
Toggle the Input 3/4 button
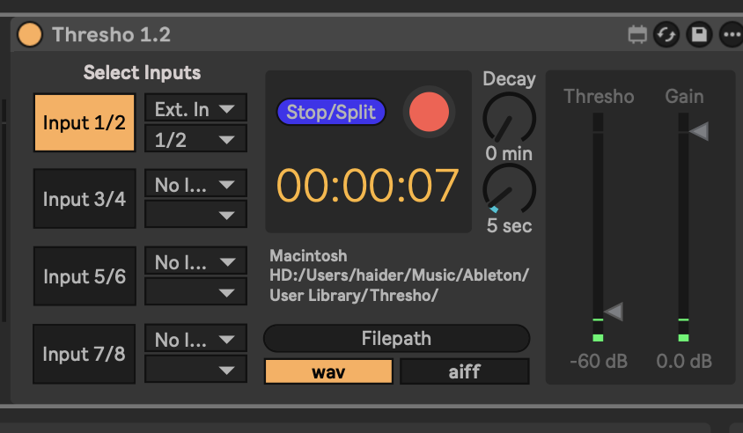coord(85,199)
